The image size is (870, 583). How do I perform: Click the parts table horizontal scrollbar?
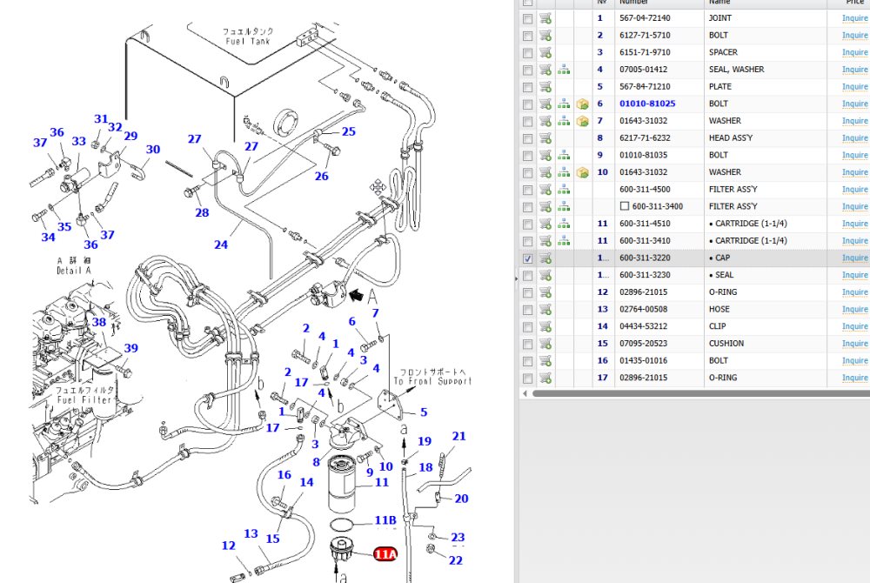coord(701,393)
